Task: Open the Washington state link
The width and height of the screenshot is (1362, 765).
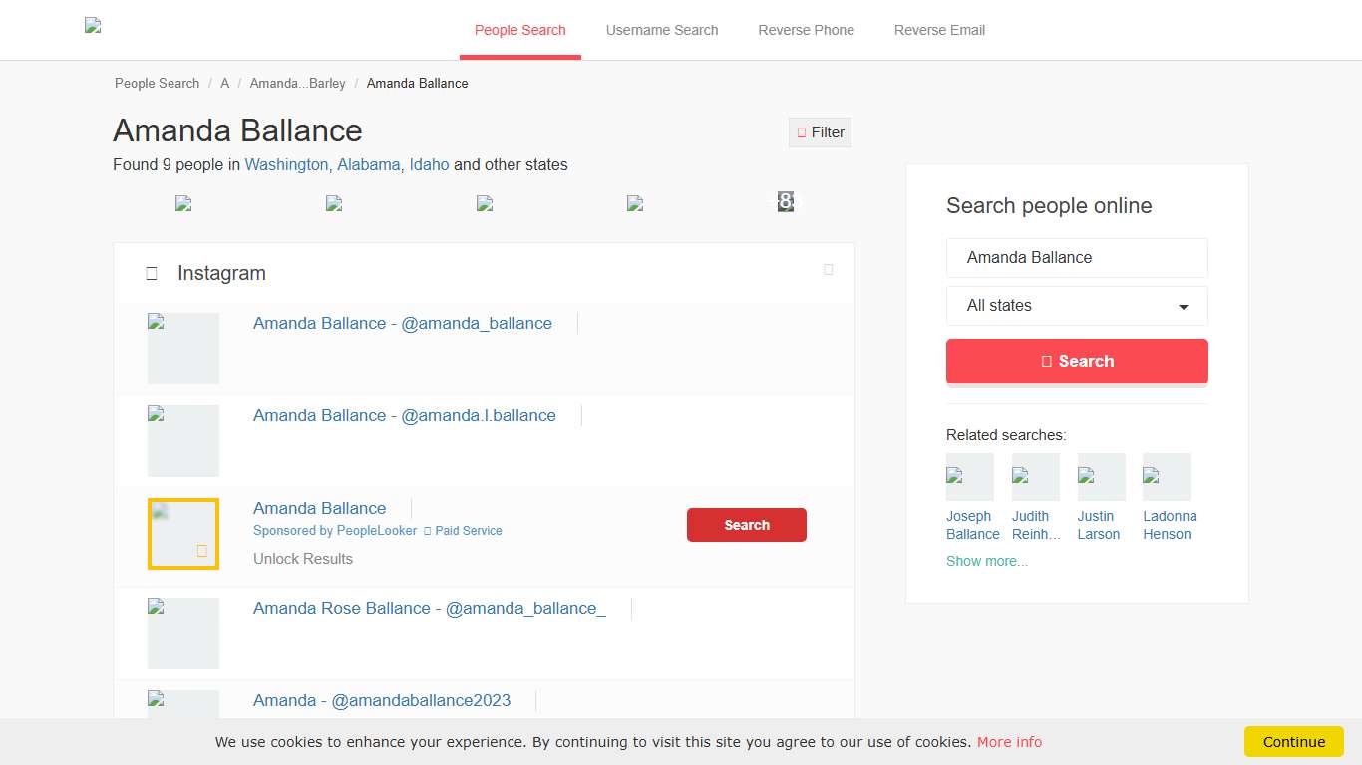Action: pyautogui.click(x=286, y=164)
